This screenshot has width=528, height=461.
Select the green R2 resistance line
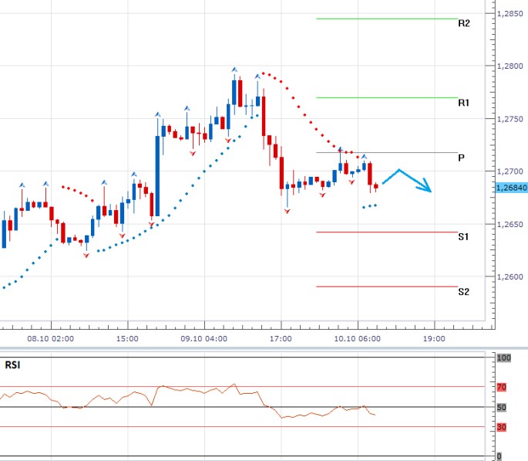[x=385, y=19]
